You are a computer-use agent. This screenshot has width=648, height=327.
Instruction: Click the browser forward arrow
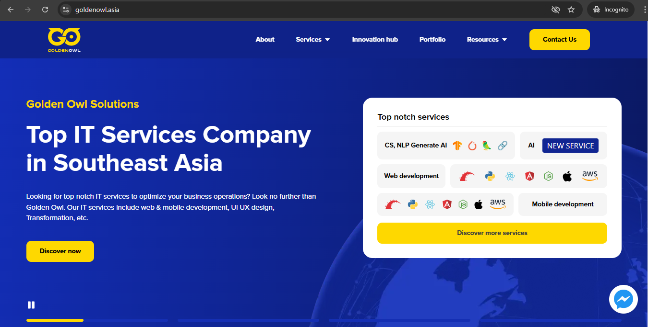28,10
